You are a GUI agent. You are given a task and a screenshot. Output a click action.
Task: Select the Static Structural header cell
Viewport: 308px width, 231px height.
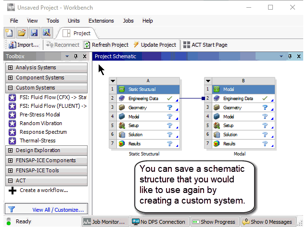(x=148, y=90)
